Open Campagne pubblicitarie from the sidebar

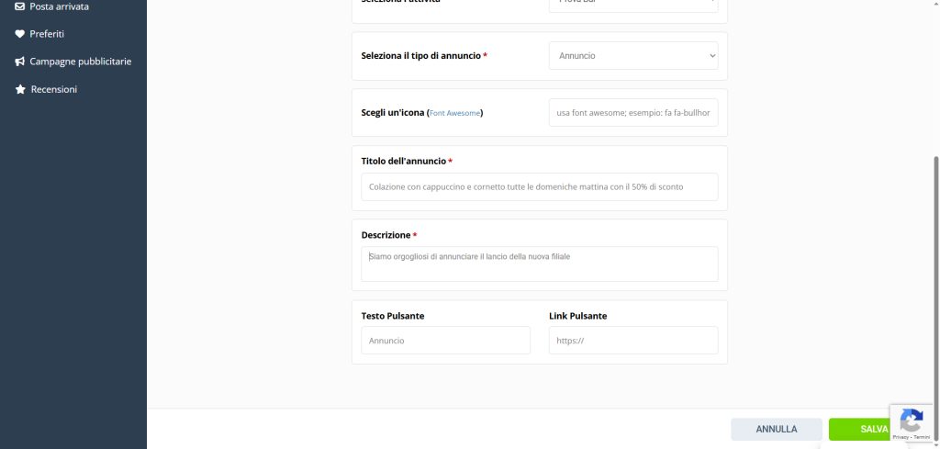80,62
